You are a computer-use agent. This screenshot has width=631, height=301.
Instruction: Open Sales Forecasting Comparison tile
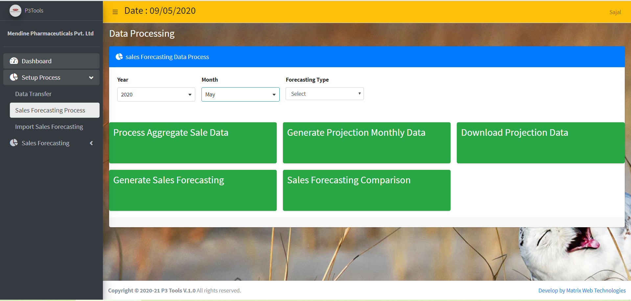(366, 190)
